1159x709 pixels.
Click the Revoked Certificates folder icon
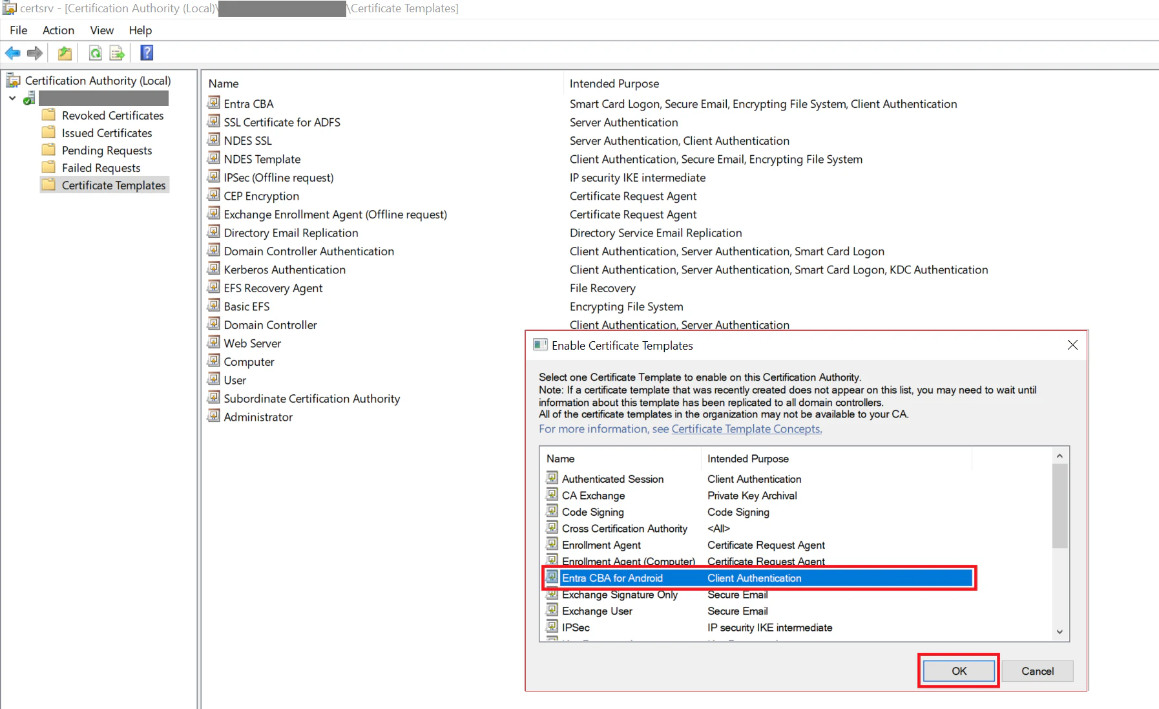click(48, 115)
